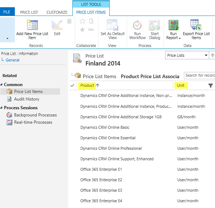
Task: Sort by Product column header
Action: coord(87,85)
